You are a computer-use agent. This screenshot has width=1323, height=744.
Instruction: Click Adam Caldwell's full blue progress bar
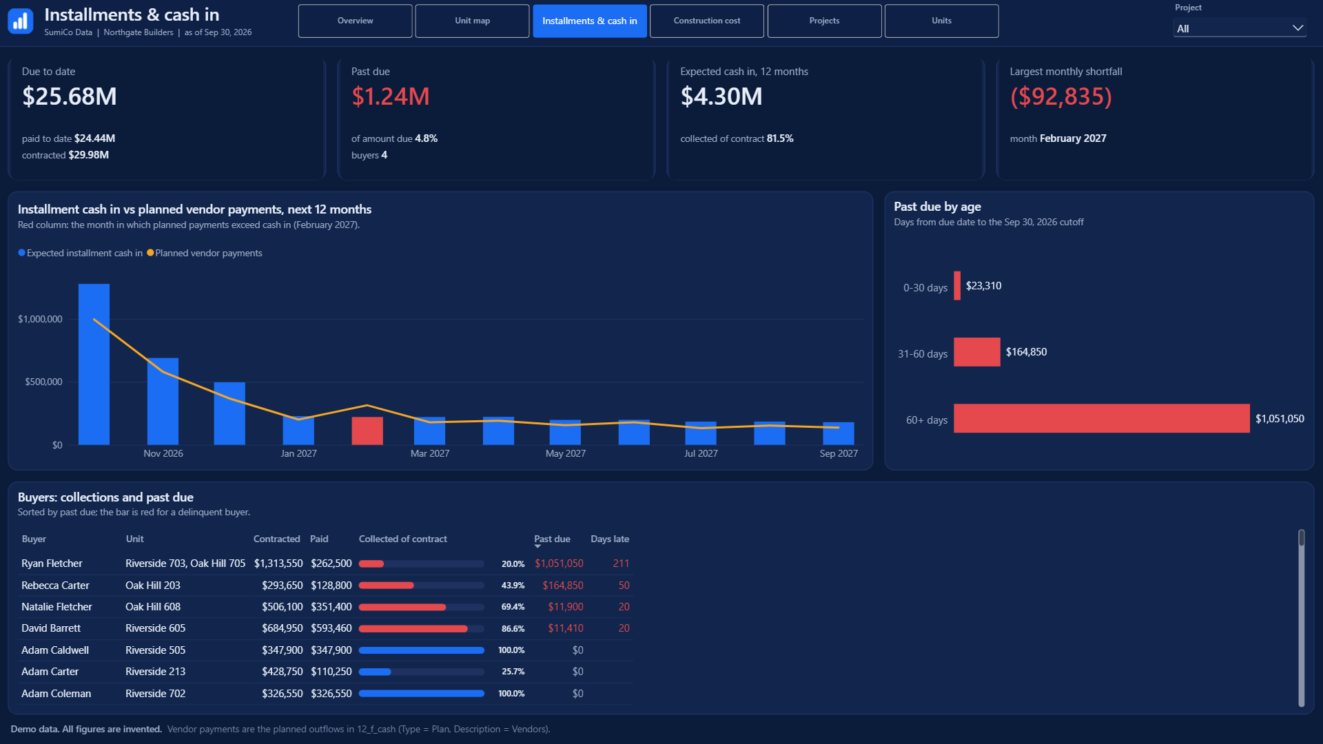pos(421,650)
